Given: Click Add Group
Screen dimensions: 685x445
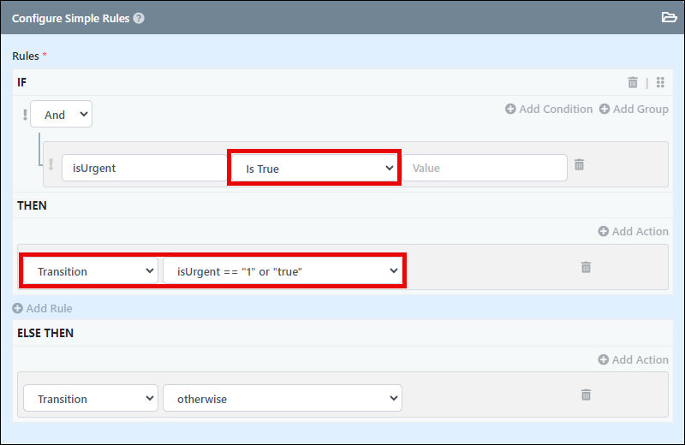Looking at the screenshot, I should click(634, 110).
